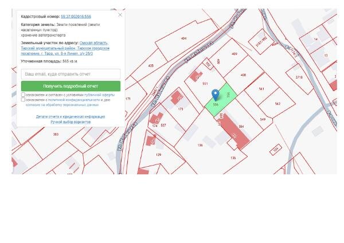Select parcel 2718 on the map
The height and width of the screenshot is (243, 344).
pyautogui.click(x=299, y=77)
